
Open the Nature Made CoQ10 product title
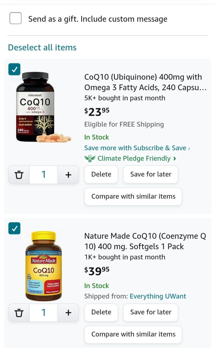coord(145,241)
